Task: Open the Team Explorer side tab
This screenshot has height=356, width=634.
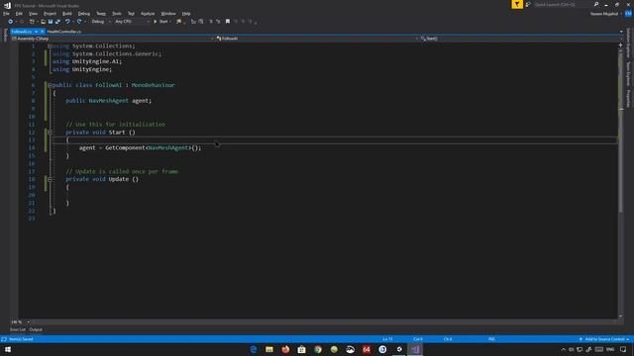Action: (x=628, y=73)
